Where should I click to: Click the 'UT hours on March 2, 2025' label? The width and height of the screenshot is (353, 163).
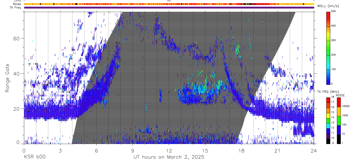click(x=169, y=157)
